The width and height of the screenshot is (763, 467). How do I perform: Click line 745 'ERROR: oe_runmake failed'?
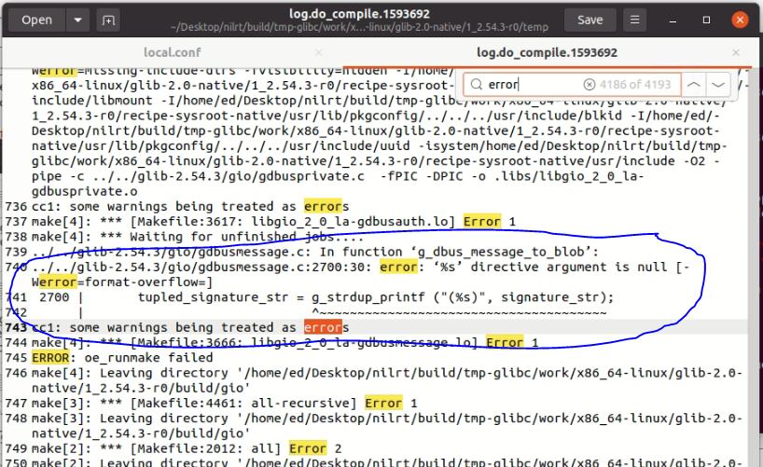(x=122, y=358)
